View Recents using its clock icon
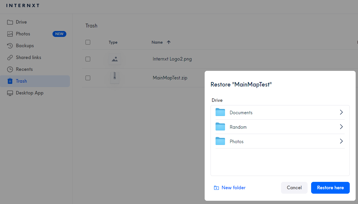 [x=10, y=69]
